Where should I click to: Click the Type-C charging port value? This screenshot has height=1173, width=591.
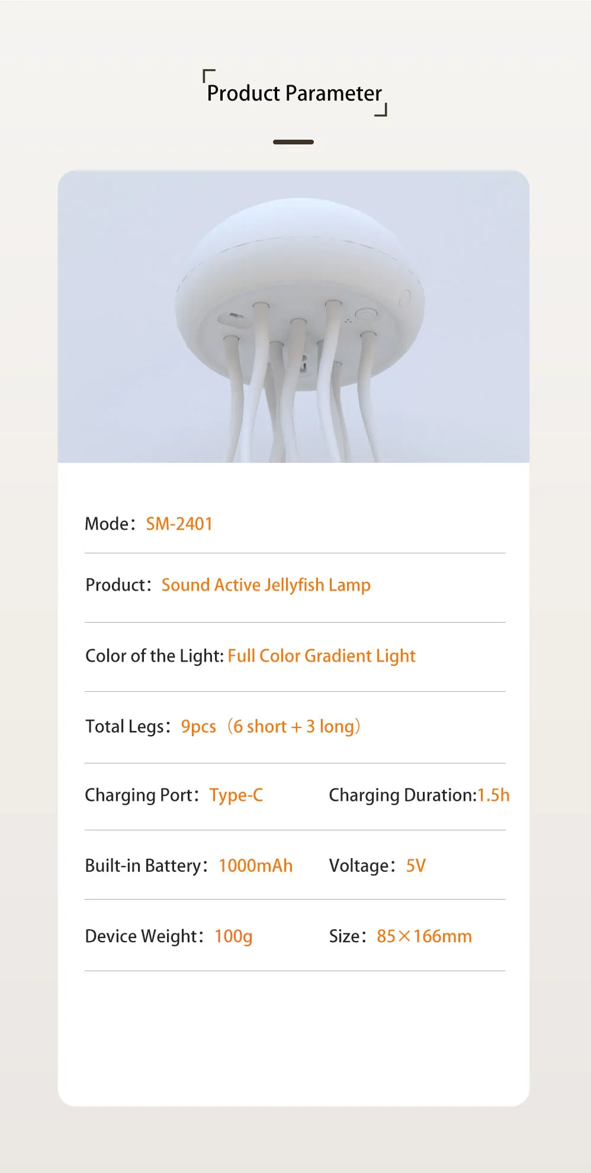point(236,795)
